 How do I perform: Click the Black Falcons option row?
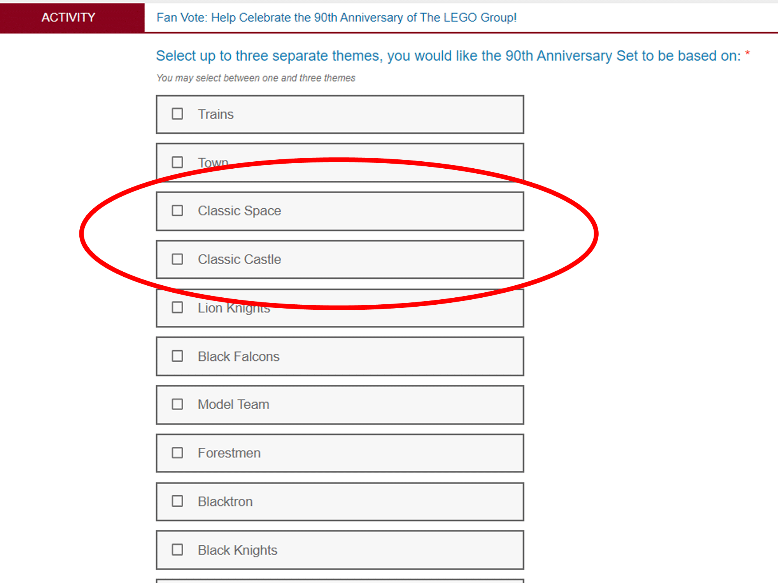[x=340, y=356]
